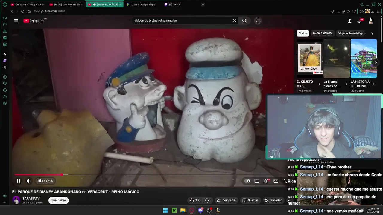Image resolution: width=383 pixels, height=215 pixels.
Task: Switch to Curso de HTML y CSS tab
Action: pos(28,4)
